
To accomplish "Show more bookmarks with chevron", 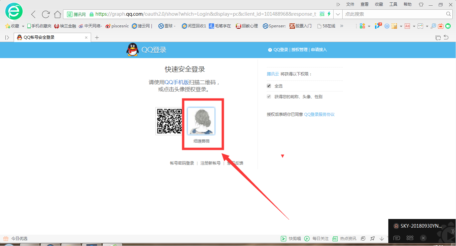I will pos(342,26).
